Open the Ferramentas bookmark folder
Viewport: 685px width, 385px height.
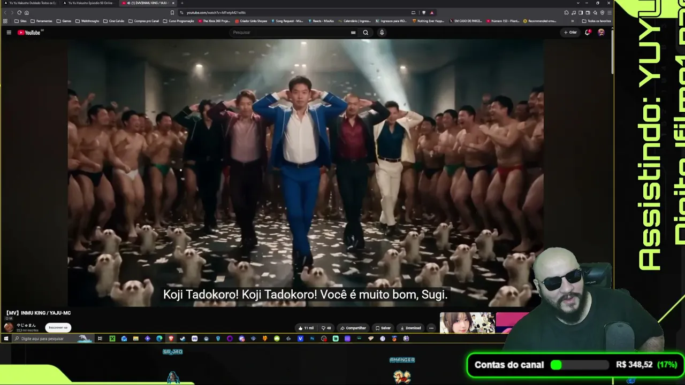tap(42, 21)
